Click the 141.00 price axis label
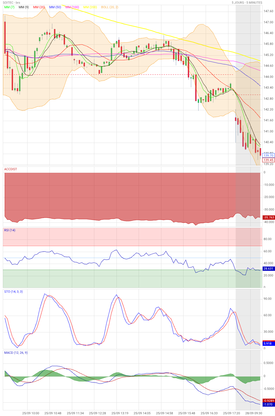The image size is (275, 416). [x=268, y=131]
